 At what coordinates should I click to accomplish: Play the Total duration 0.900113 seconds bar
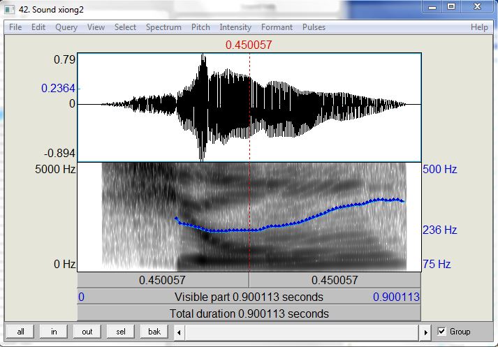click(x=249, y=313)
